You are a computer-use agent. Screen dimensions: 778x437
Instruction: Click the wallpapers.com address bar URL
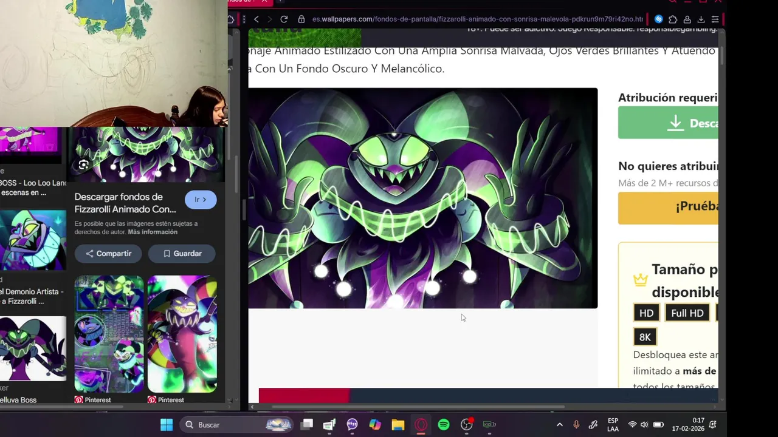(477, 19)
